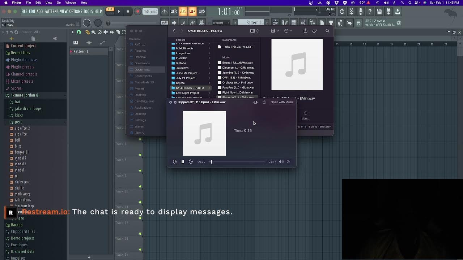Screen dimensions: 463x260
Task: Open Finder column view switcher dropdown
Action: coord(254,31)
